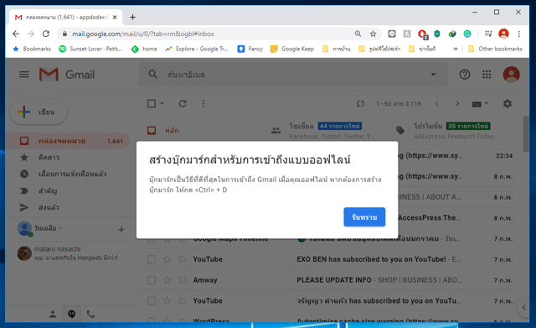This screenshot has height=328, width=536.
Task: Open the Fancy bookmark
Action: tap(250, 49)
